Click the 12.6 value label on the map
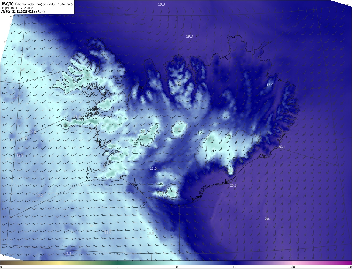This screenshot has height=269, width=352. click(33, 132)
